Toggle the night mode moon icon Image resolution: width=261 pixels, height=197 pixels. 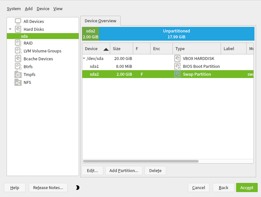click(x=78, y=187)
